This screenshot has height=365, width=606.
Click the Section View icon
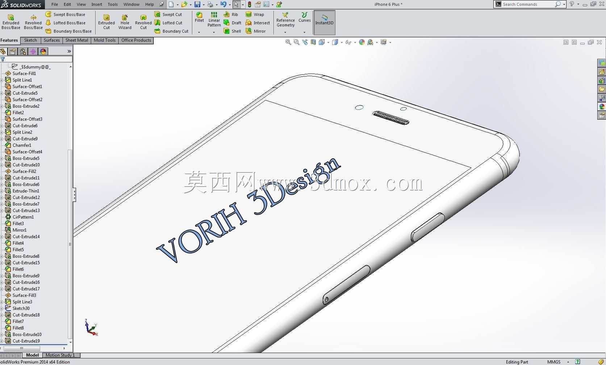click(313, 42)
